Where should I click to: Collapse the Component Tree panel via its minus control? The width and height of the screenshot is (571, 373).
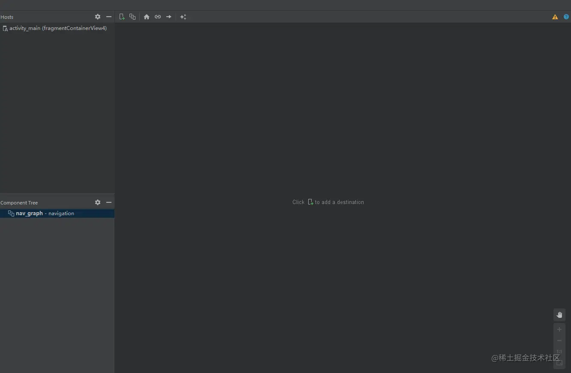pyautogui.click(x=109, y=202)
